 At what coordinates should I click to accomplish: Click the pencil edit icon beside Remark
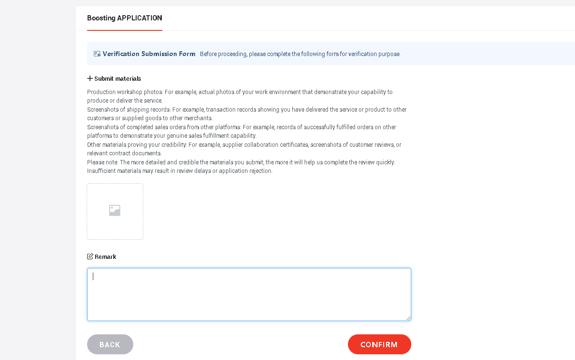point(90,256)
